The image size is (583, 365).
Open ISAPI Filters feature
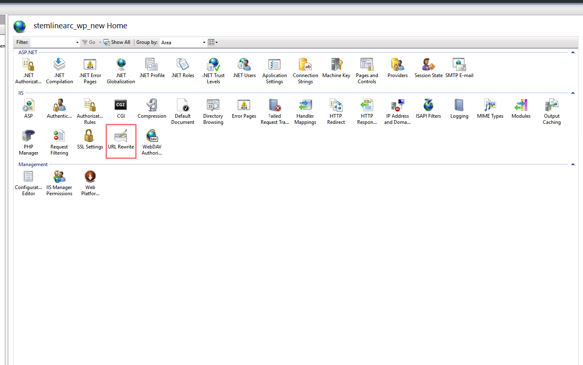429,109
